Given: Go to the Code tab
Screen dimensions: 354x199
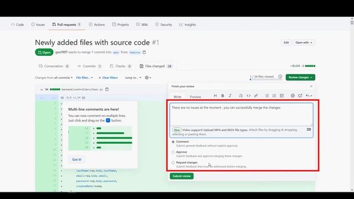Looking at the screenshot, I should click(x=17, y=24).
